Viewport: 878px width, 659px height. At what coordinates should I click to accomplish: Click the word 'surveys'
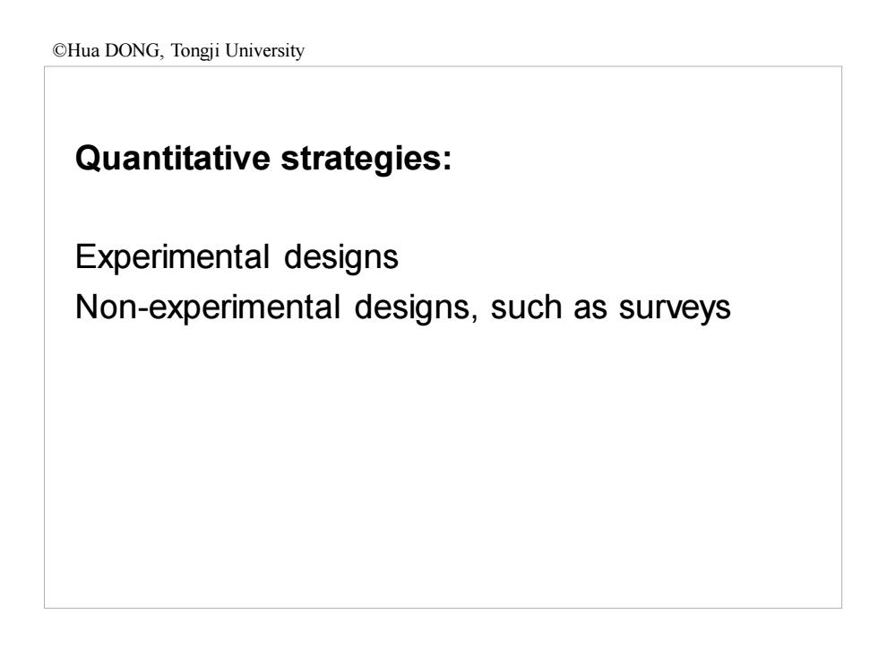(675, 308)
